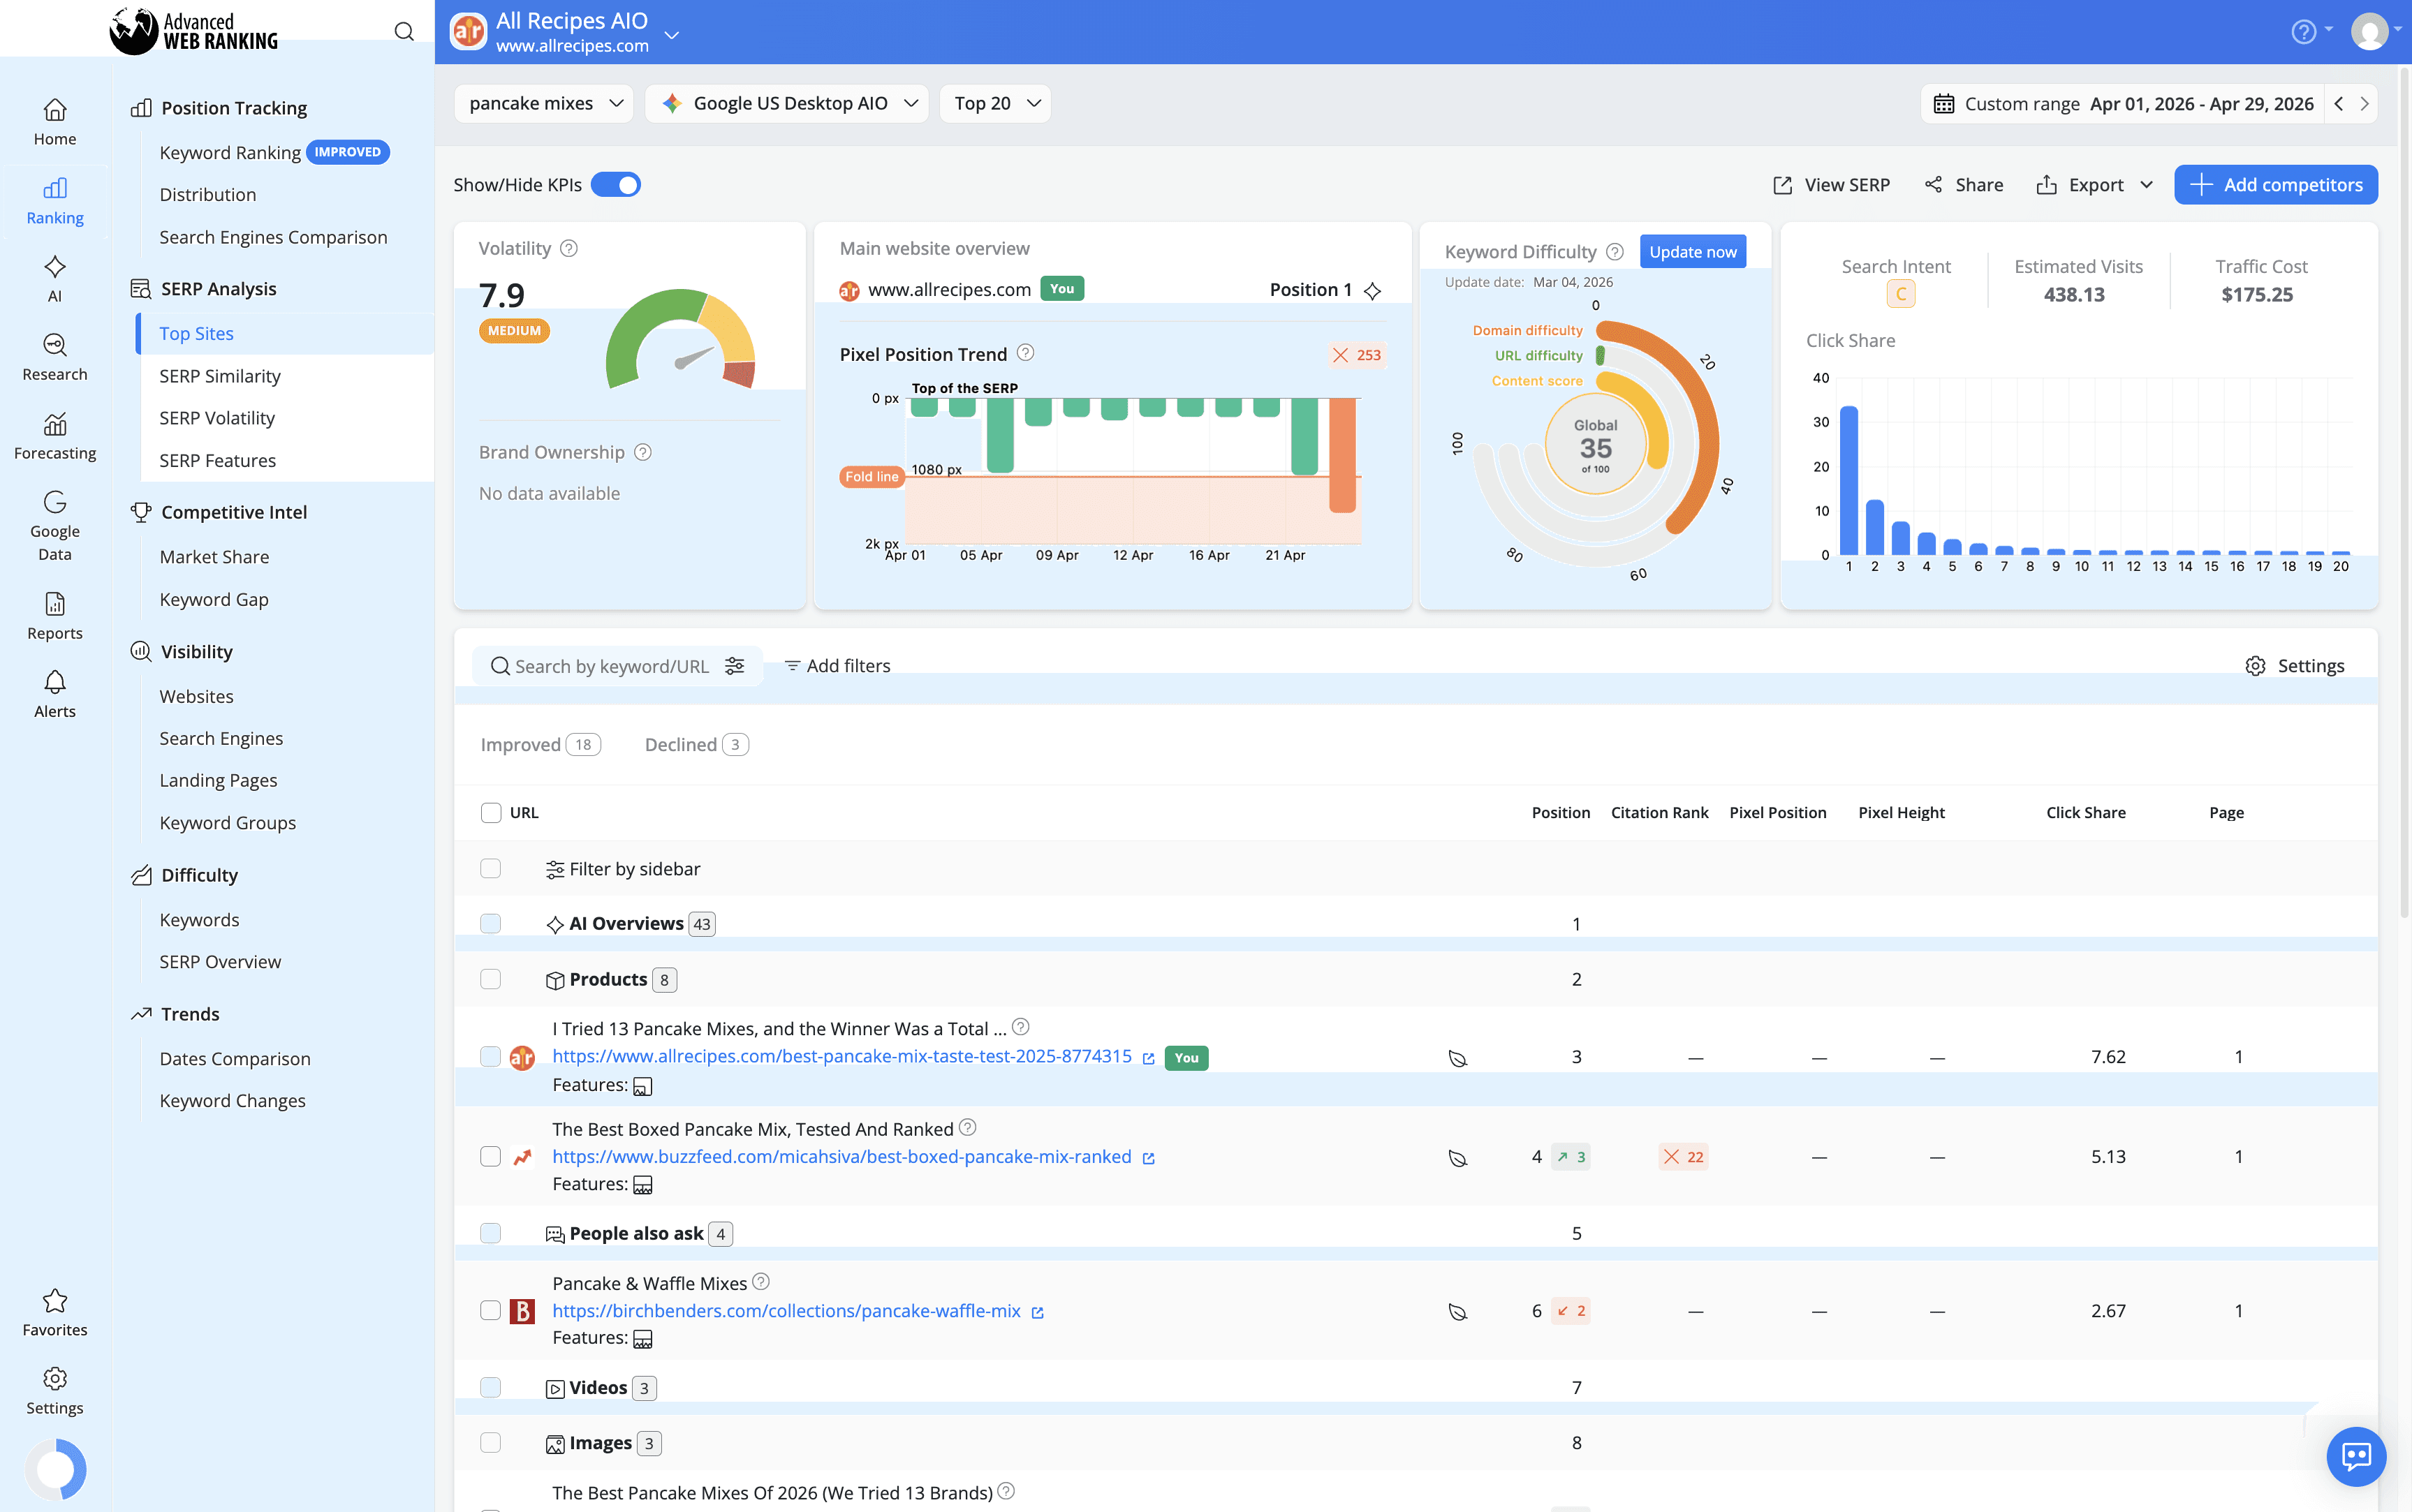Open external link icon for birchbenders URL

point(1038,1312)
